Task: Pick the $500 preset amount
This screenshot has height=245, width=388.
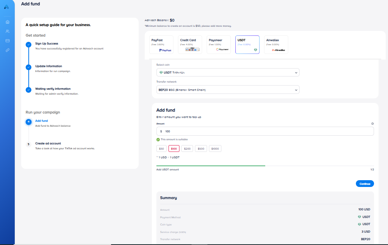Action: (x=201, y=149)
